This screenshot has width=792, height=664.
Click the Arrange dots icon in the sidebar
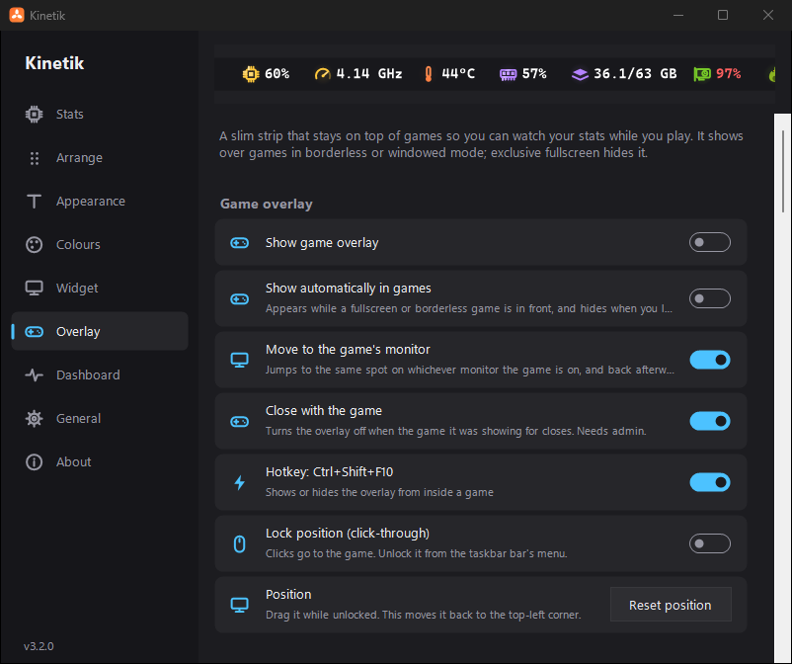(x=34, y=158)
